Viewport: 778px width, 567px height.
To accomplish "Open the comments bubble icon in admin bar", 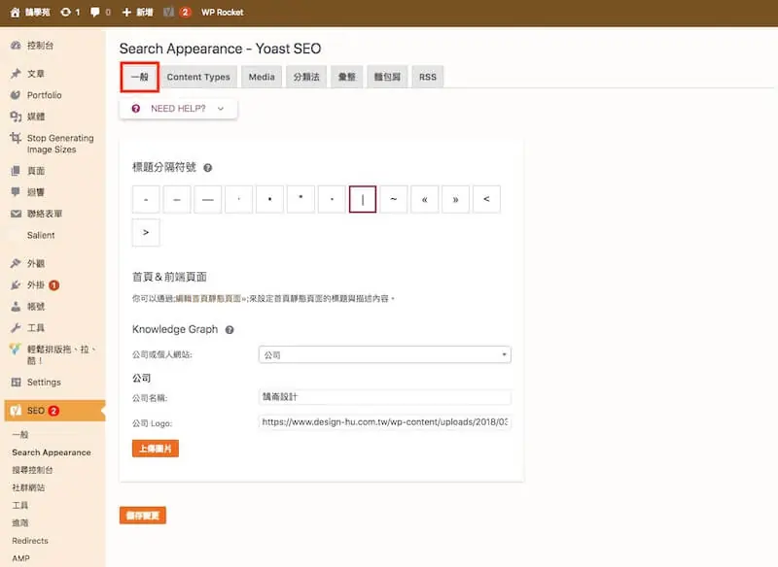I will 94,13.
